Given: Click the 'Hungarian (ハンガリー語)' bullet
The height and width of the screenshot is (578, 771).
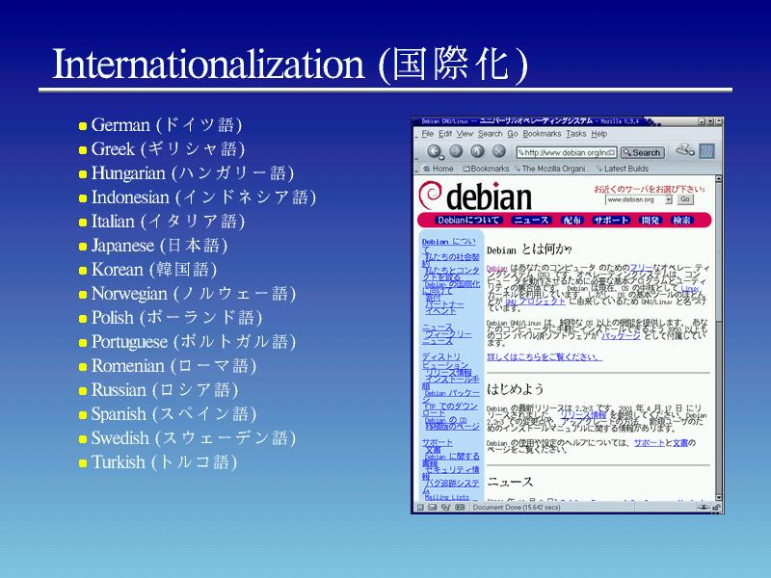Looking at the screenshot, I should pyautogui.click(x=186, y=173).
